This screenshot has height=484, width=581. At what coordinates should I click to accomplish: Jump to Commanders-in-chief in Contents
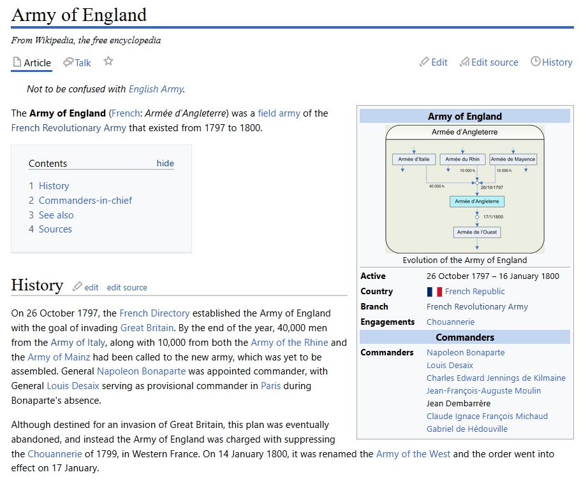pyautogui.click(x=85, y=201)
